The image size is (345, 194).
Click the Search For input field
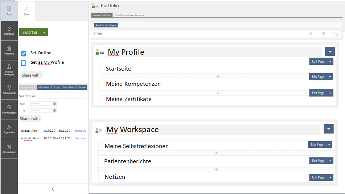(x=64, y=96)
